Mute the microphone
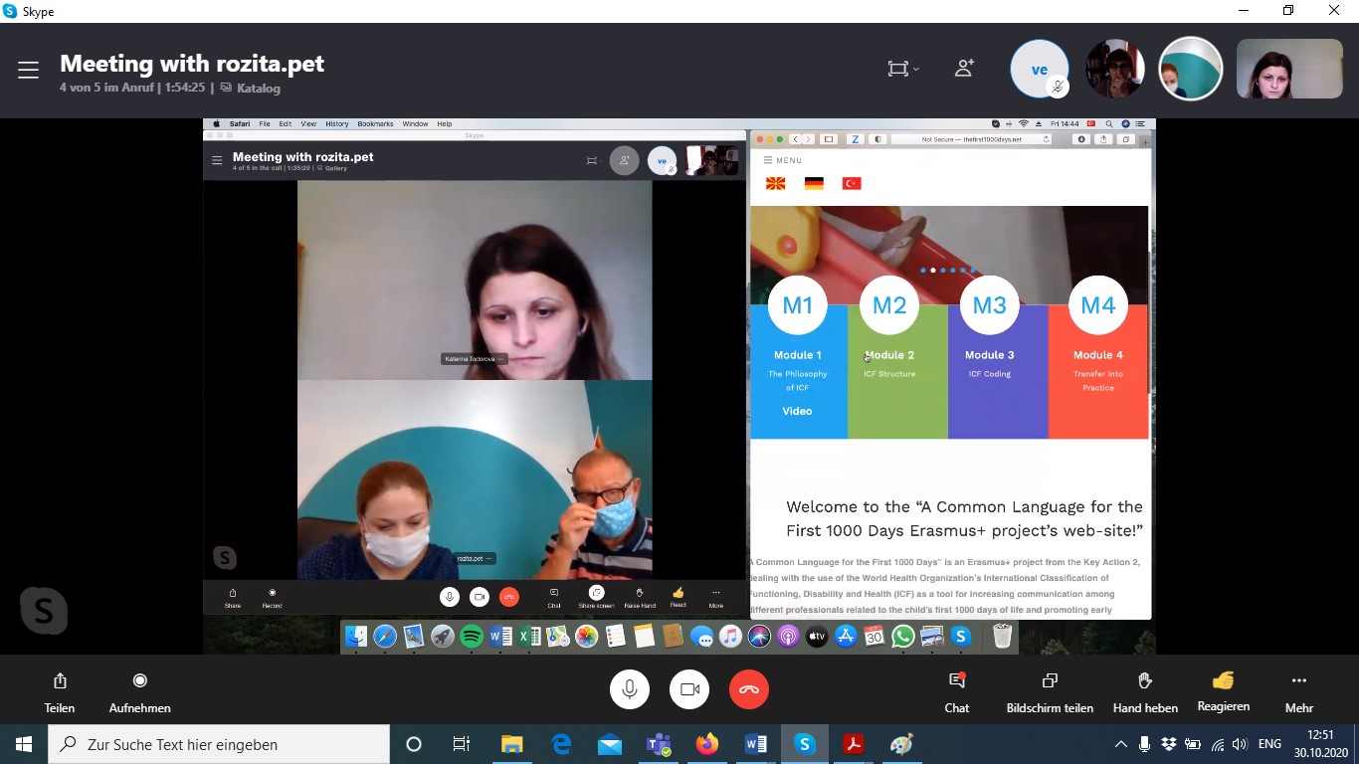The image size is (1359, 764). [x=630, y=689]
